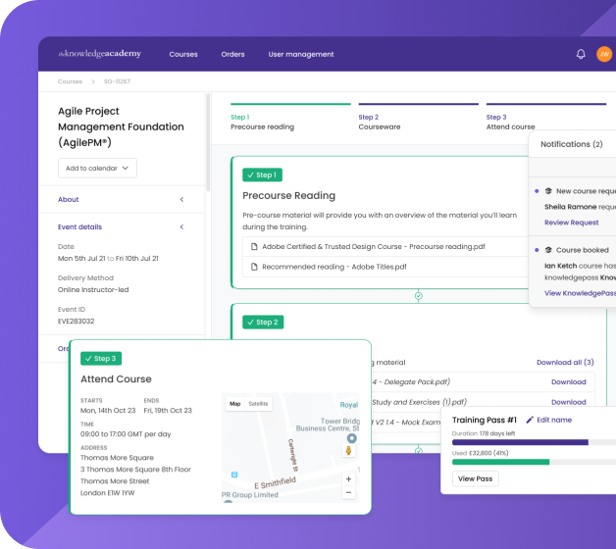
Task: Open User management in the top nav
Action: coord(301,54)
